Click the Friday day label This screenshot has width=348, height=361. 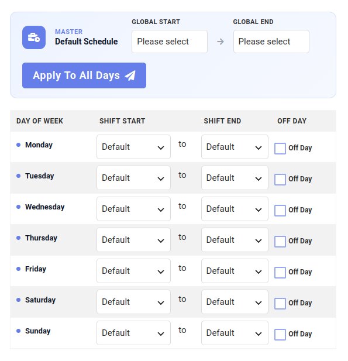point(36,269)
